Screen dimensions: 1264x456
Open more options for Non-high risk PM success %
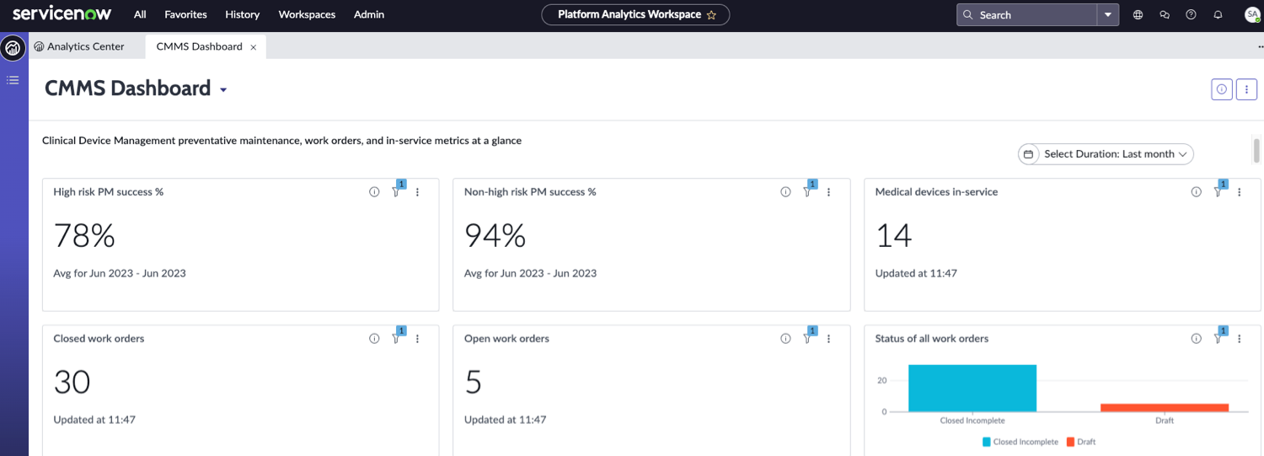click(x=828, y=192)
